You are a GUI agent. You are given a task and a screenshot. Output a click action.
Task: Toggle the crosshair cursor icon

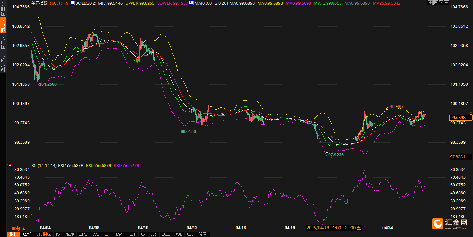point(430,3)
